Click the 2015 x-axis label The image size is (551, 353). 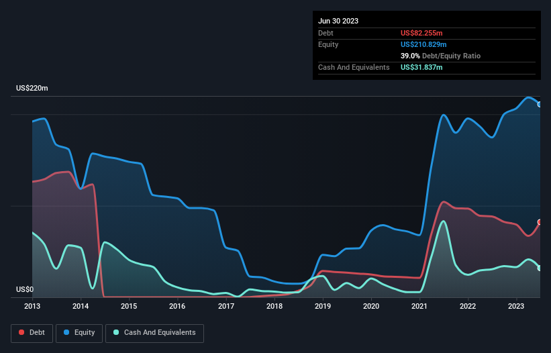coord(129,306)
